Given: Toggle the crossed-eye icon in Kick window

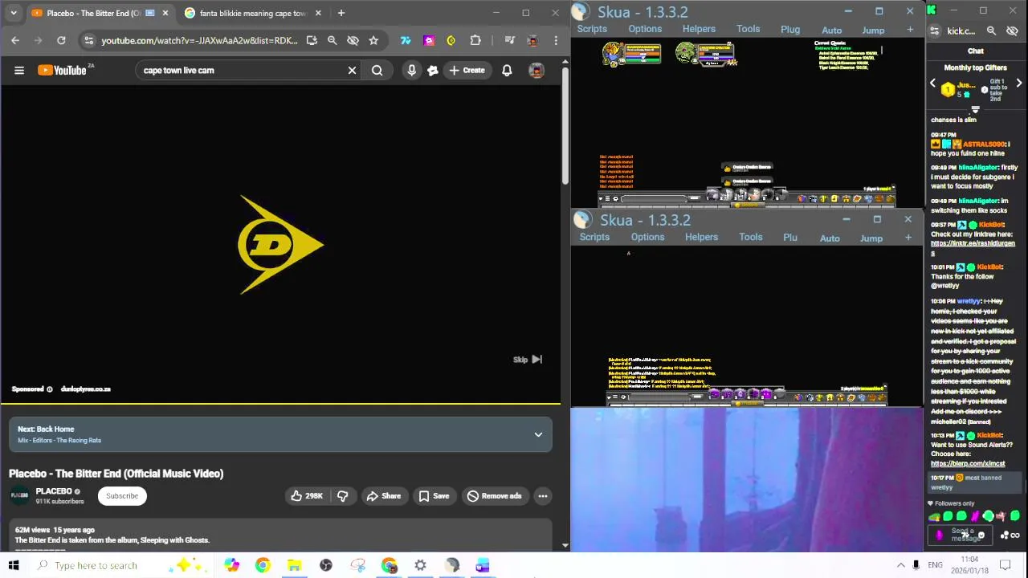Looking at the screenshot, I should coord(1012,31).
